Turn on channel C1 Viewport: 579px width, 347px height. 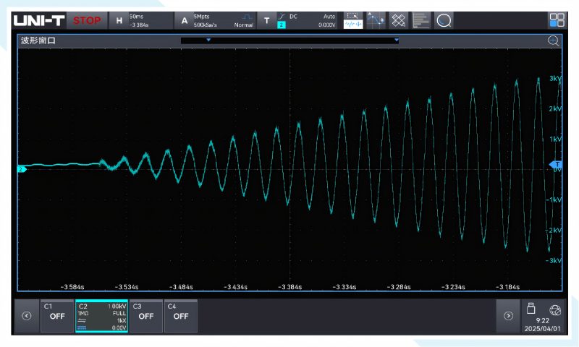[x=57, y=316]
